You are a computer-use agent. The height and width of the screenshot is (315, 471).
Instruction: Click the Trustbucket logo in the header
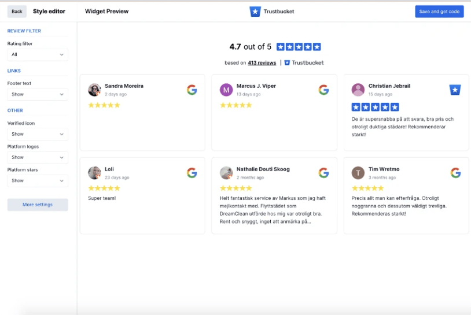pyautogui.click(x=255, y=12)
